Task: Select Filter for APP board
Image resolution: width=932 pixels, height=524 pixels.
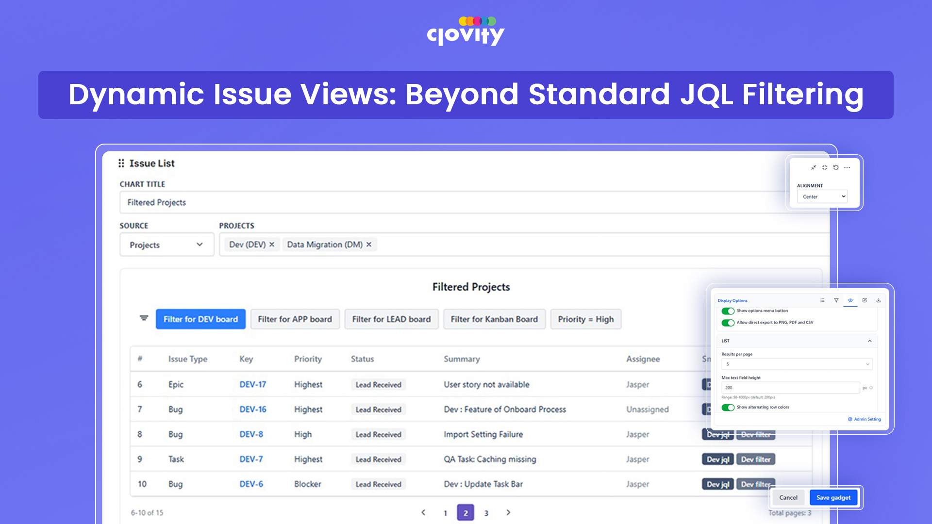Action: (x=295, y=319)
